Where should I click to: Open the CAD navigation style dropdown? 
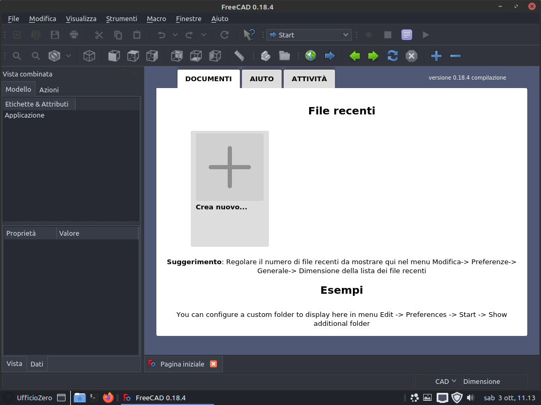(445, 381)
